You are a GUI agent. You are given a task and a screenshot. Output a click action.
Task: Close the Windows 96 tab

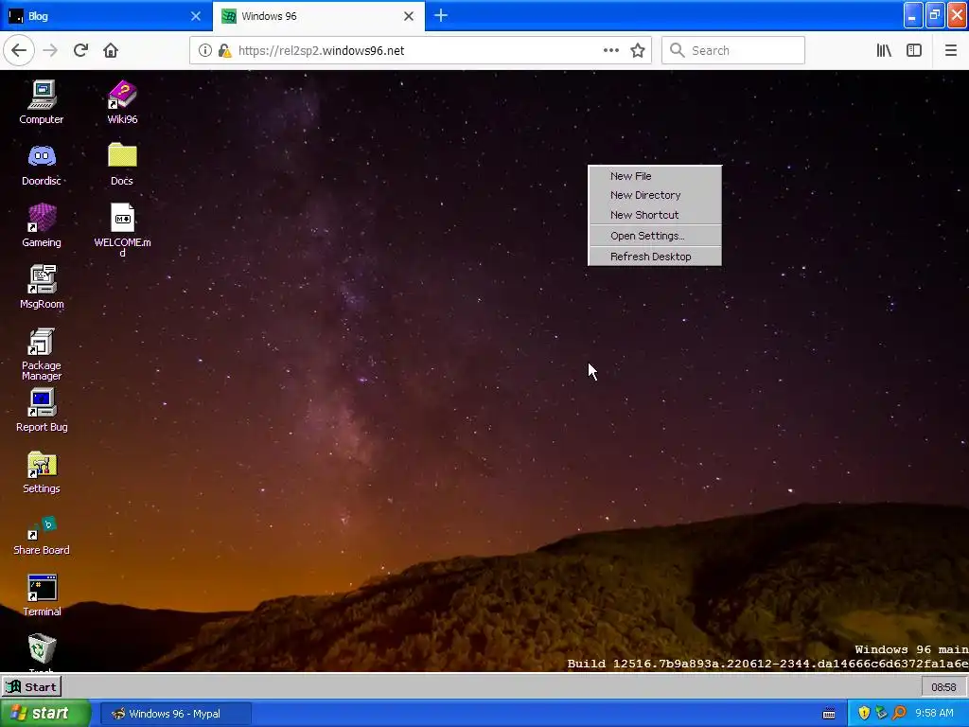[409, 16]
